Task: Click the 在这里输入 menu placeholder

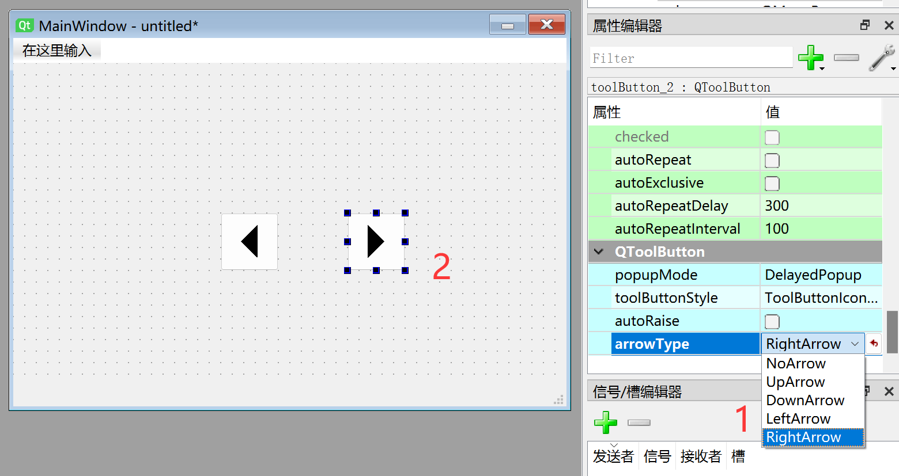Action: point(57,50)
